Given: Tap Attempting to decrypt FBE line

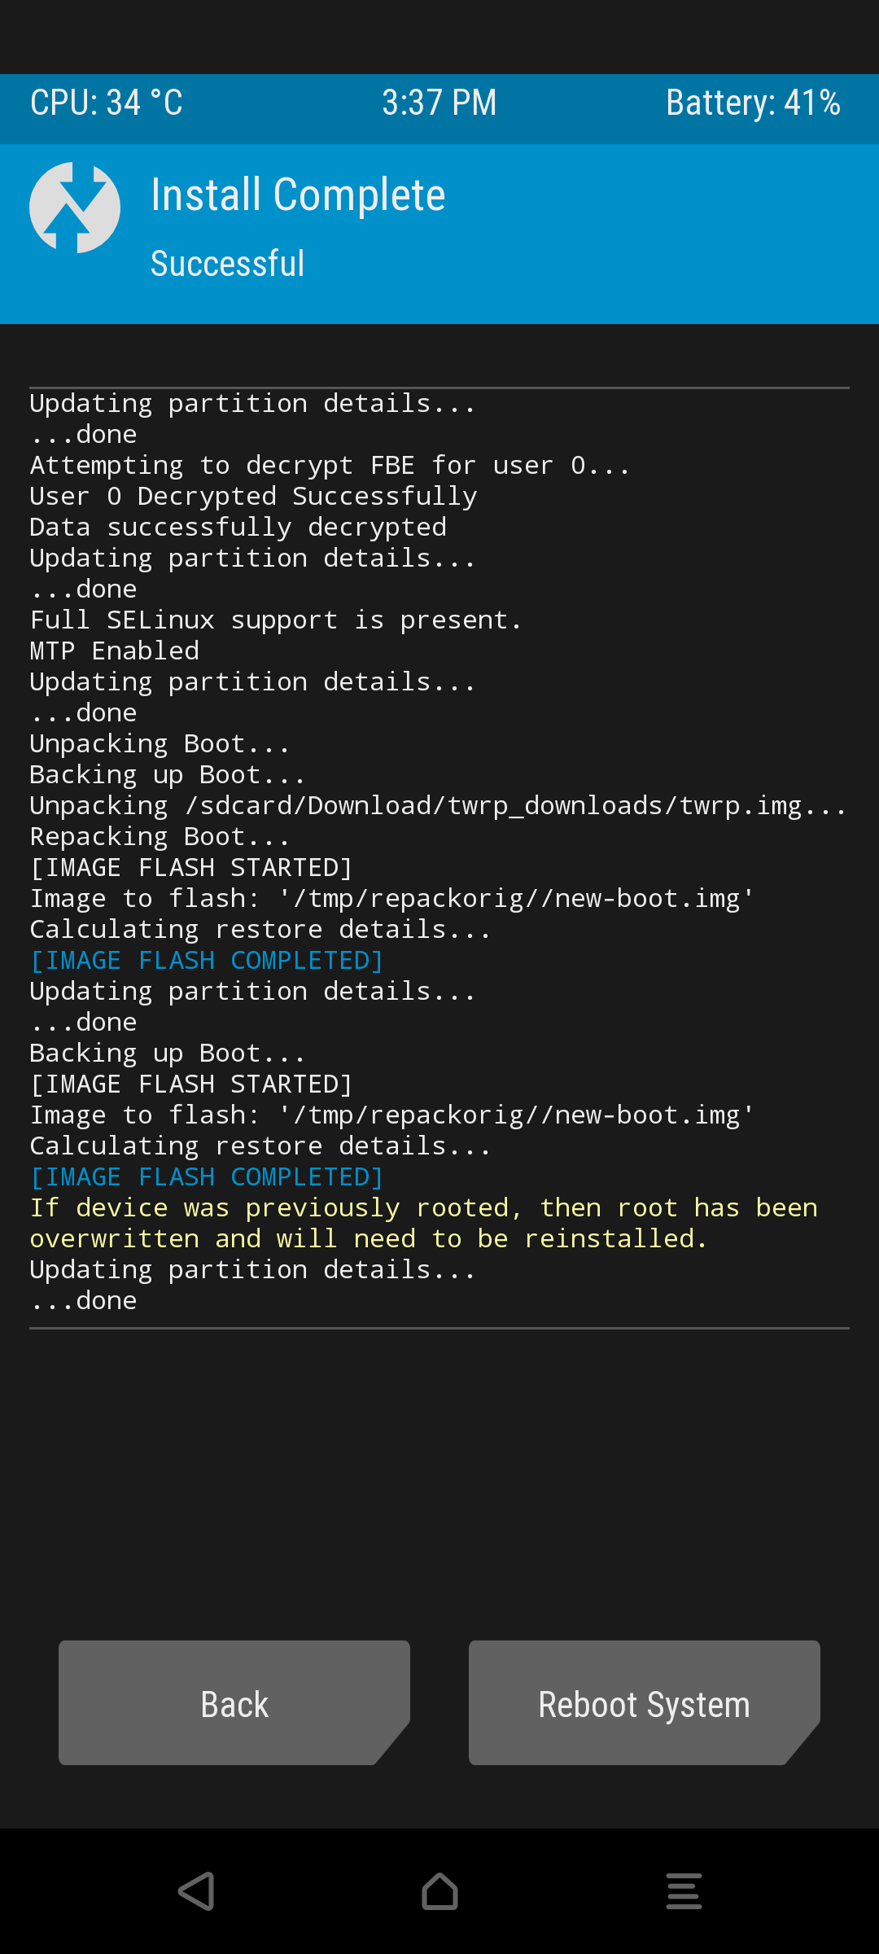Looking at the screenshot, I should pyautogui.click(x=330, y=465).
